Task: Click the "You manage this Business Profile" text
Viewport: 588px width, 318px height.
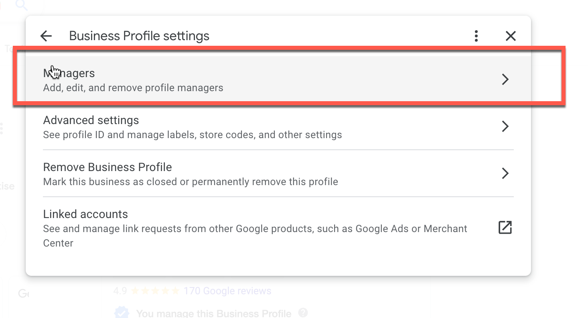Action: point(214,313)
